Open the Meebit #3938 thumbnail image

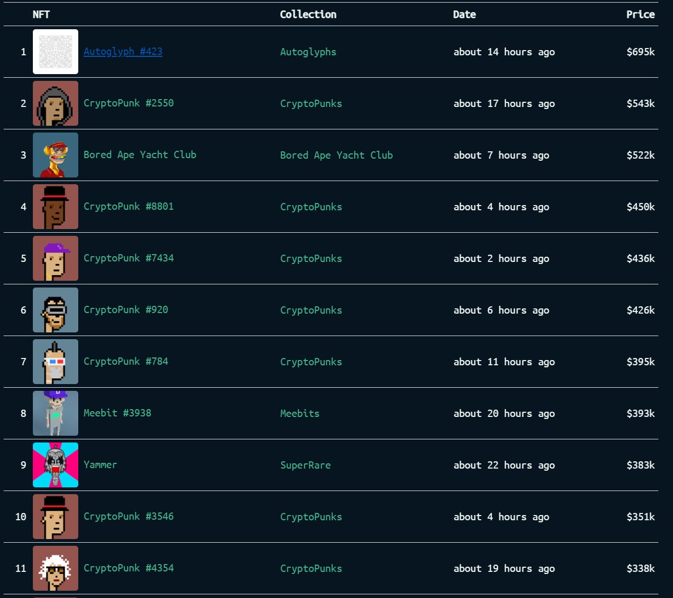point(55,413)
